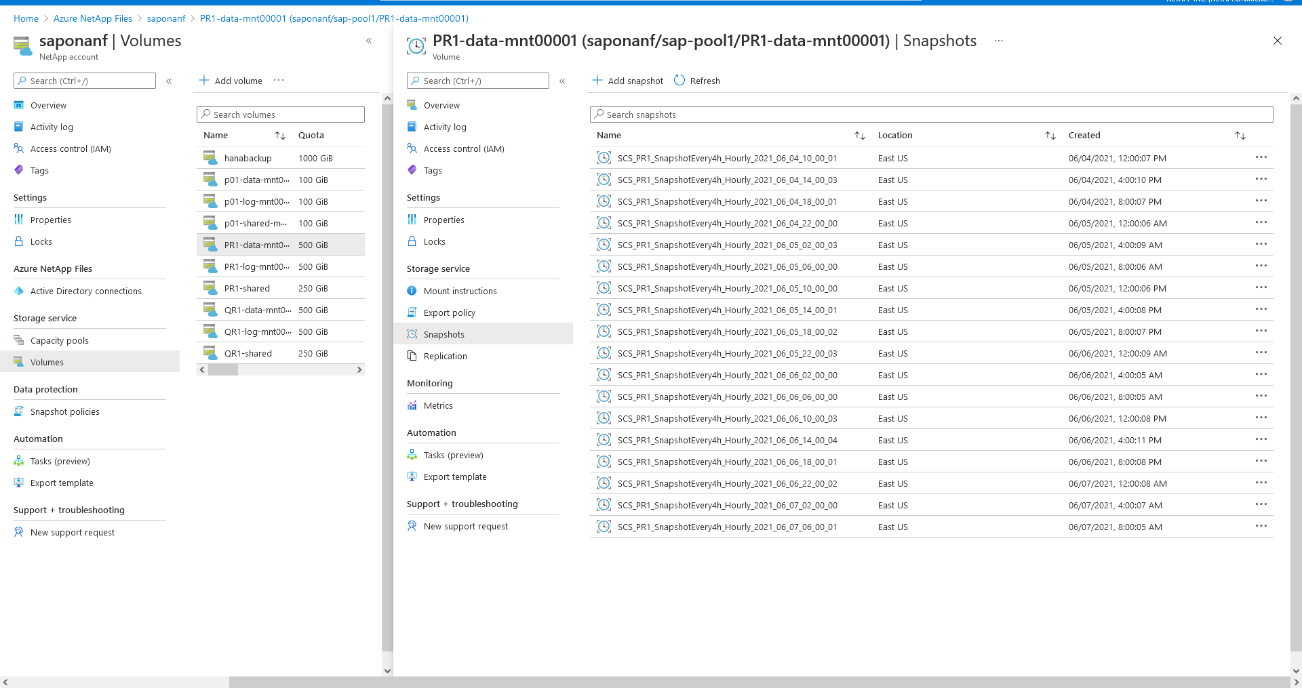Collapse the account resource menu next to search

169,81
